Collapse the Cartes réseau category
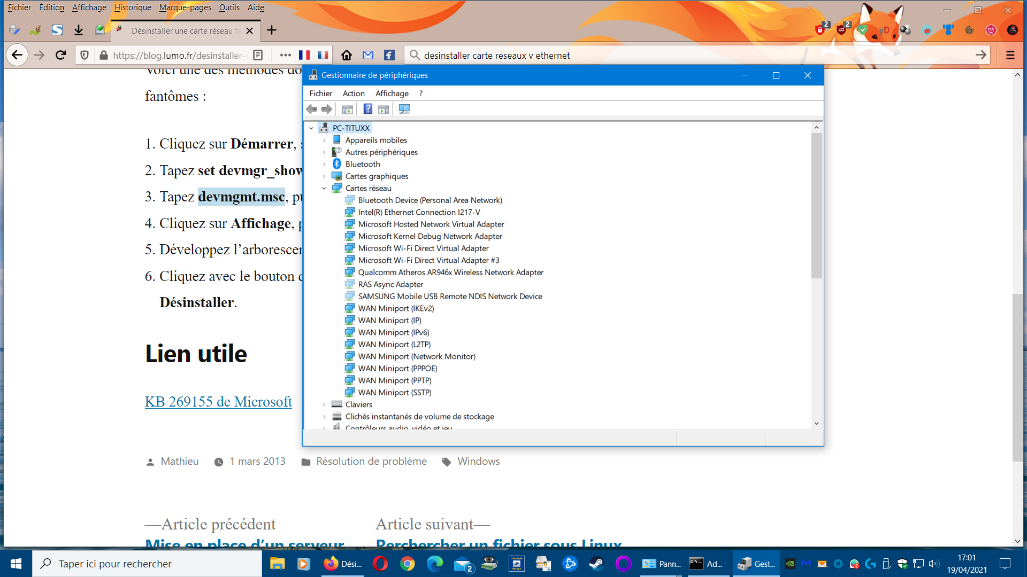This screenshot has height=577, width=1027. click(324, 188)
